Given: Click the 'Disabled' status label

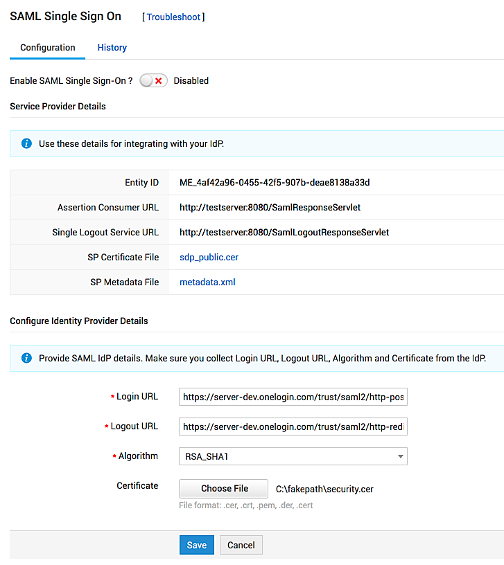Looking at the screenshot, I should [x=191, y=81].
